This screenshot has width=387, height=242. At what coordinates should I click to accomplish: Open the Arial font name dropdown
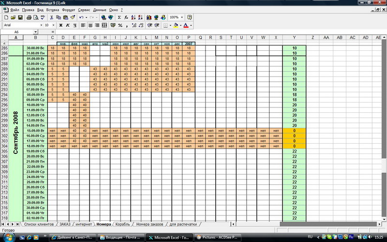[40, 25]
